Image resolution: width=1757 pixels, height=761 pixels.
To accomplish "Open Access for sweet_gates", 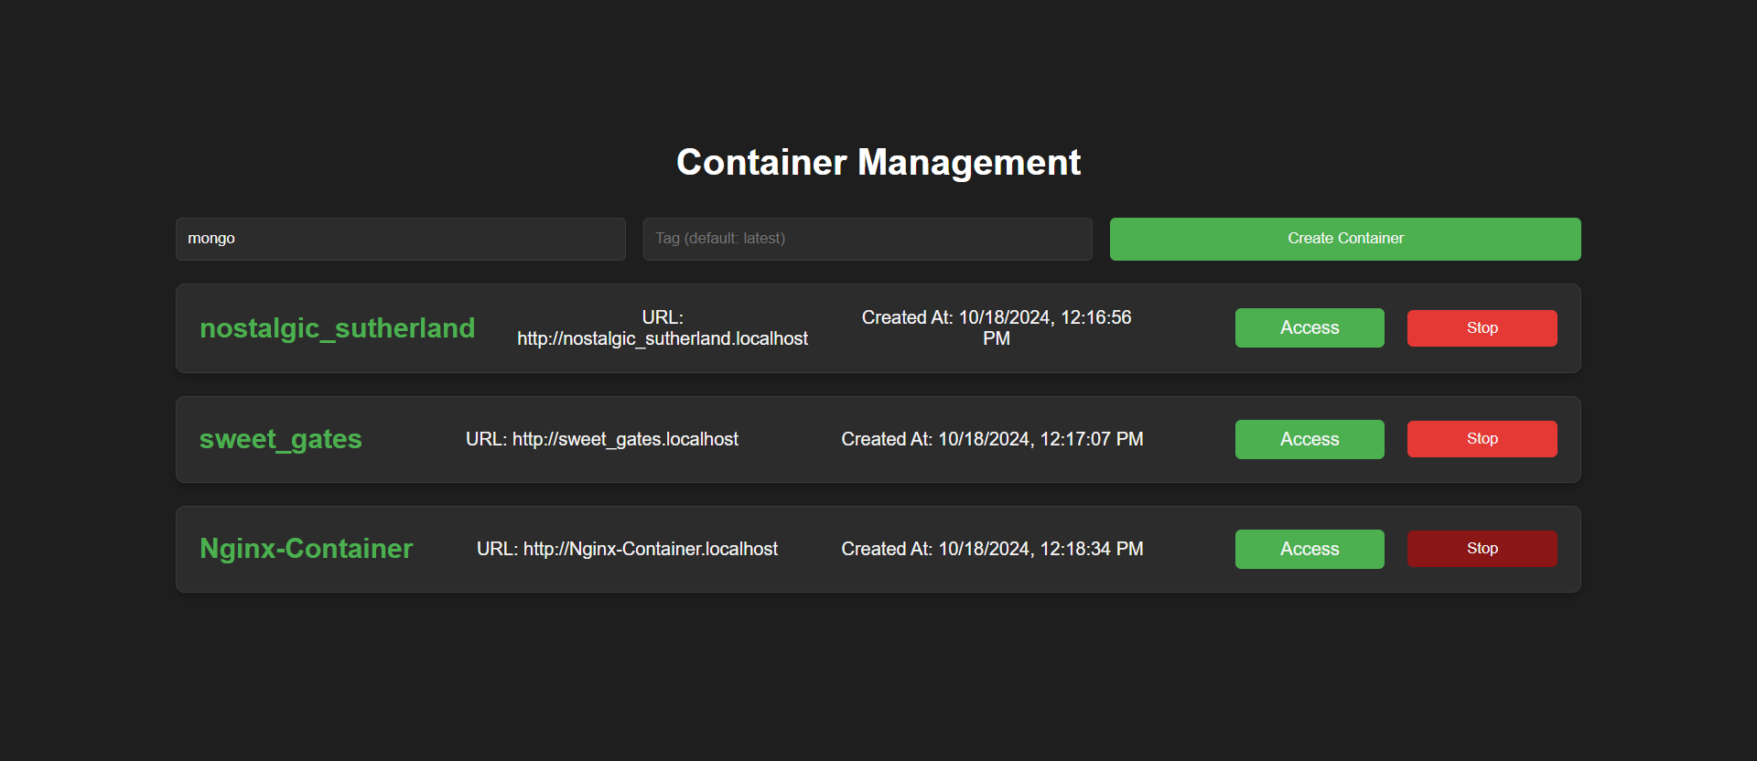I will pyautogui.click(x=1310, y=439).
